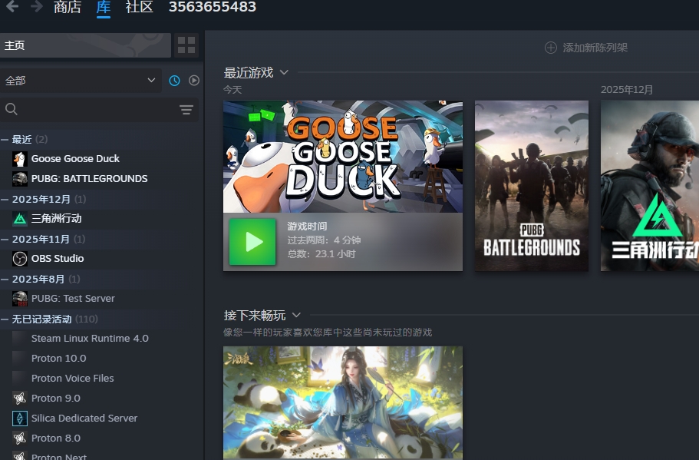Click the forward navigation arrow
The height and width of the screenshot is (460, 699).
pyautogui.click(x=36, y=7)
